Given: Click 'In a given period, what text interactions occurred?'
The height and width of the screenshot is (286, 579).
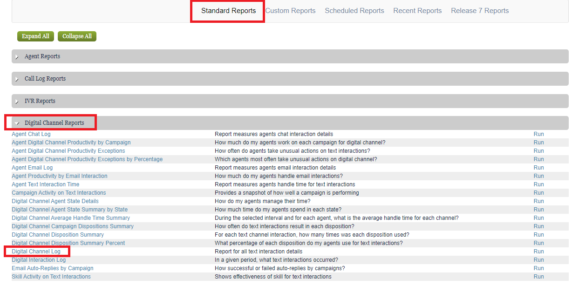Looking at the screenshot, I should pyautogui.click(x=276, y=260).
